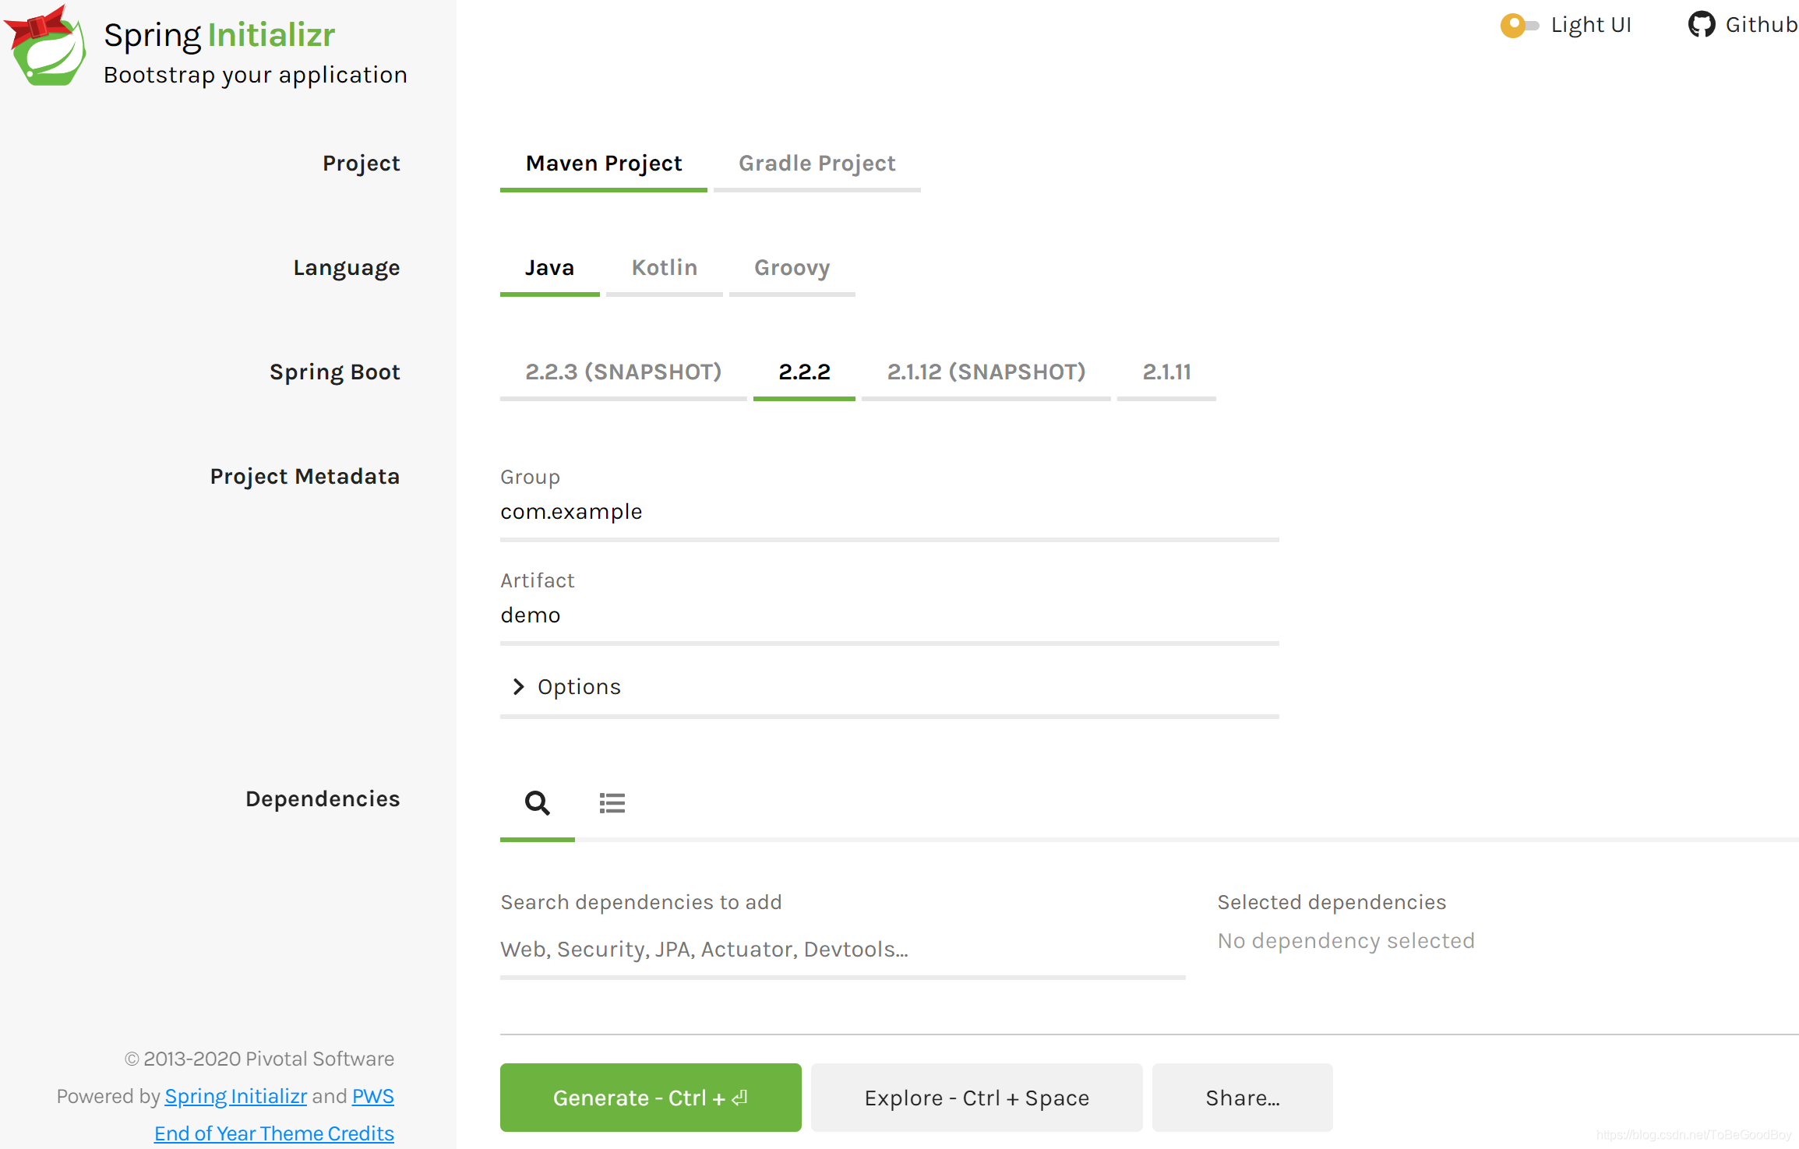Select the dependency search magnifier icon

(x=537, y=802)
